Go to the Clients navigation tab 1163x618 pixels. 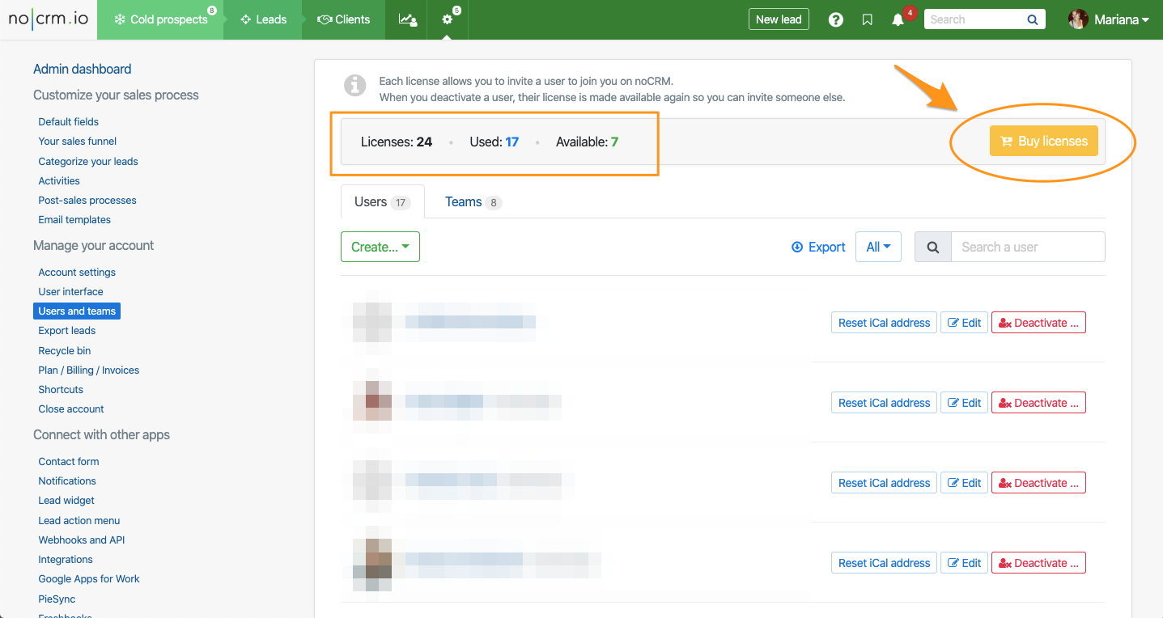pos(343,19)
